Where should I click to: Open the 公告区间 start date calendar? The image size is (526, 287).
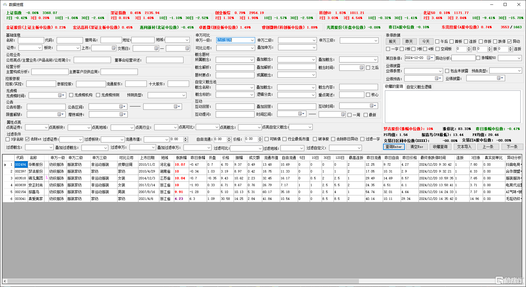(122, 106)
